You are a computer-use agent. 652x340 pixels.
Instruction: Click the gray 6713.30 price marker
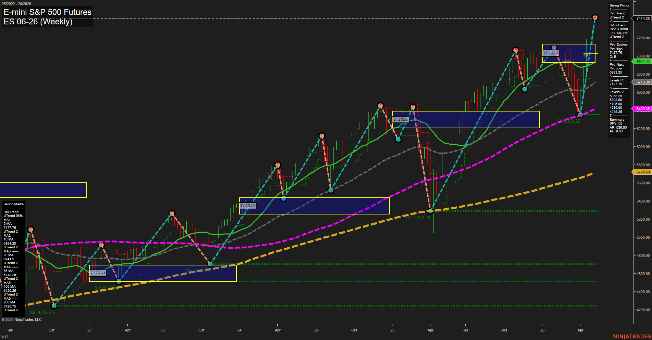point(642,82)
